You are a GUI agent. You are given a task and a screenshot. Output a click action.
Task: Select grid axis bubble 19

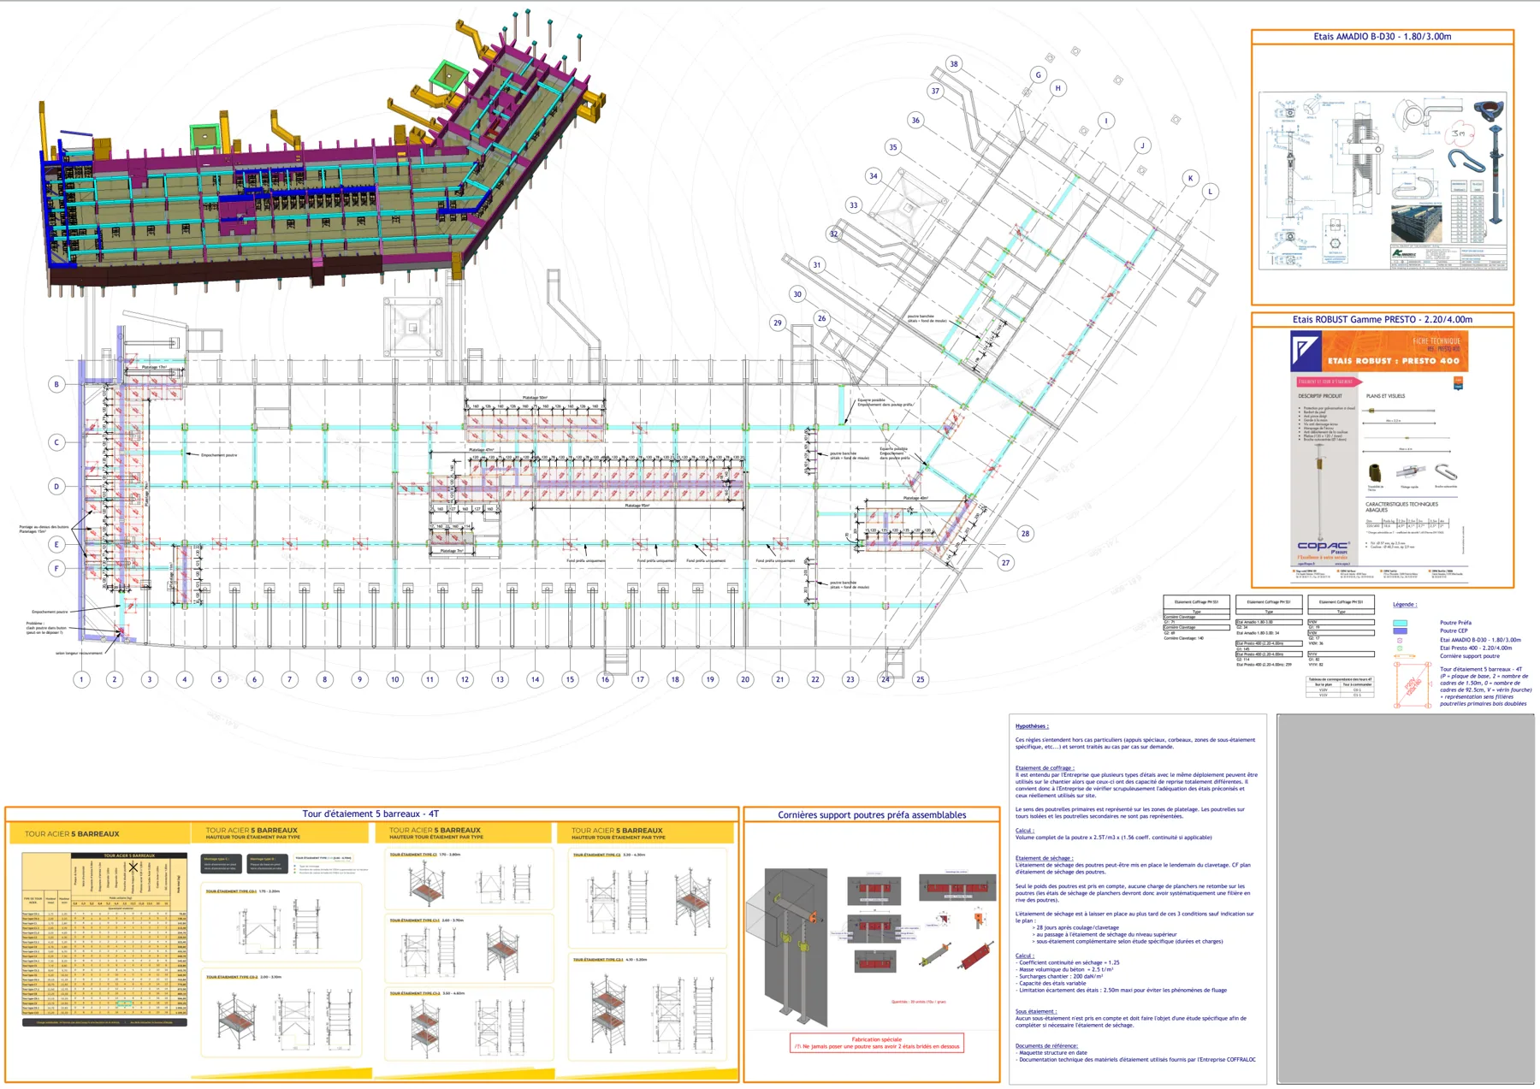coord(709,679)
